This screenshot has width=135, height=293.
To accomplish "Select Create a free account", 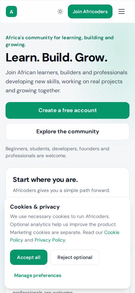I will click(67, 110).
